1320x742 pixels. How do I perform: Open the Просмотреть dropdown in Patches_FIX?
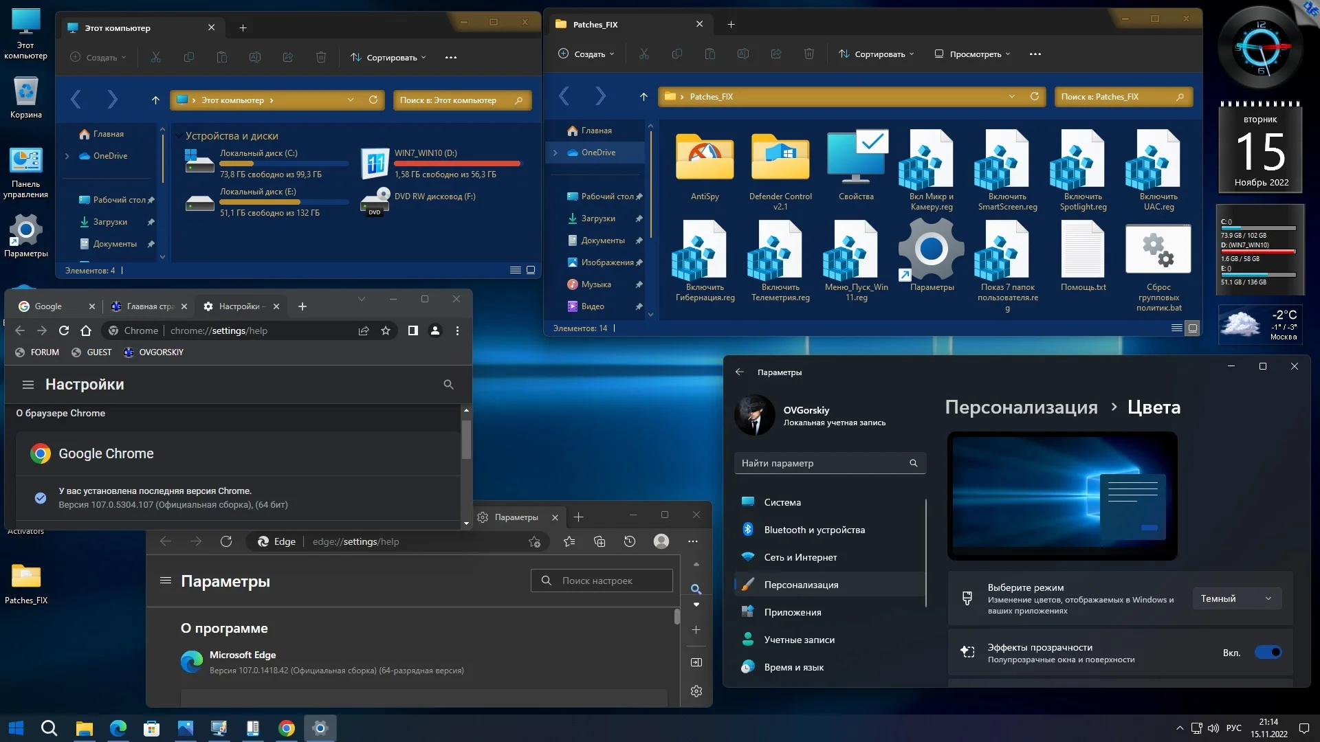click(x=972, y=54)
